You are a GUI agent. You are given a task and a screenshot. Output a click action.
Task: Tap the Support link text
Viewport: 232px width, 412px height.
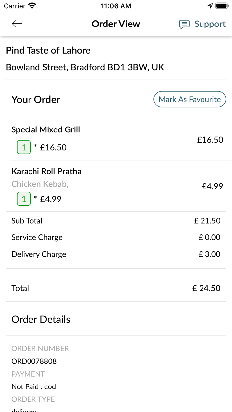[x=210, y=24]
